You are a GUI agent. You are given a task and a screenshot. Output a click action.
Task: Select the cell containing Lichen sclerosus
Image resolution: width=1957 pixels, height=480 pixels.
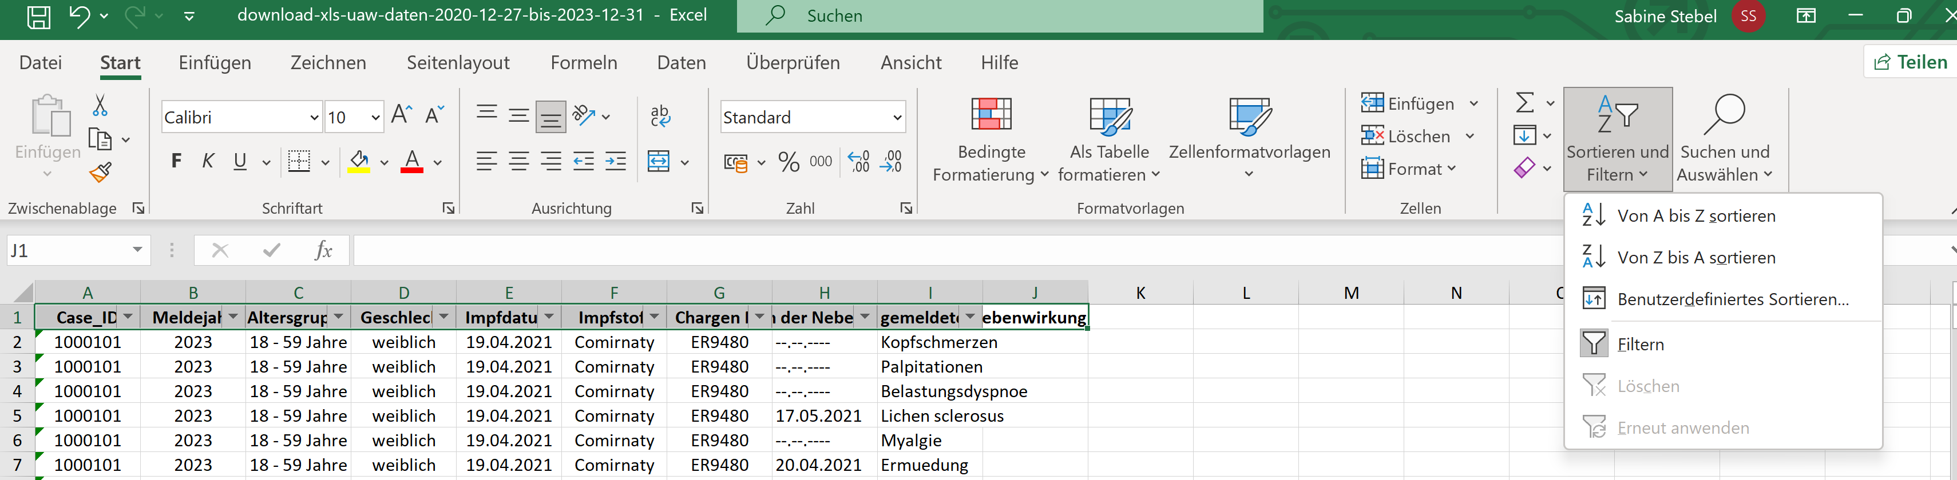pos(929,415)
